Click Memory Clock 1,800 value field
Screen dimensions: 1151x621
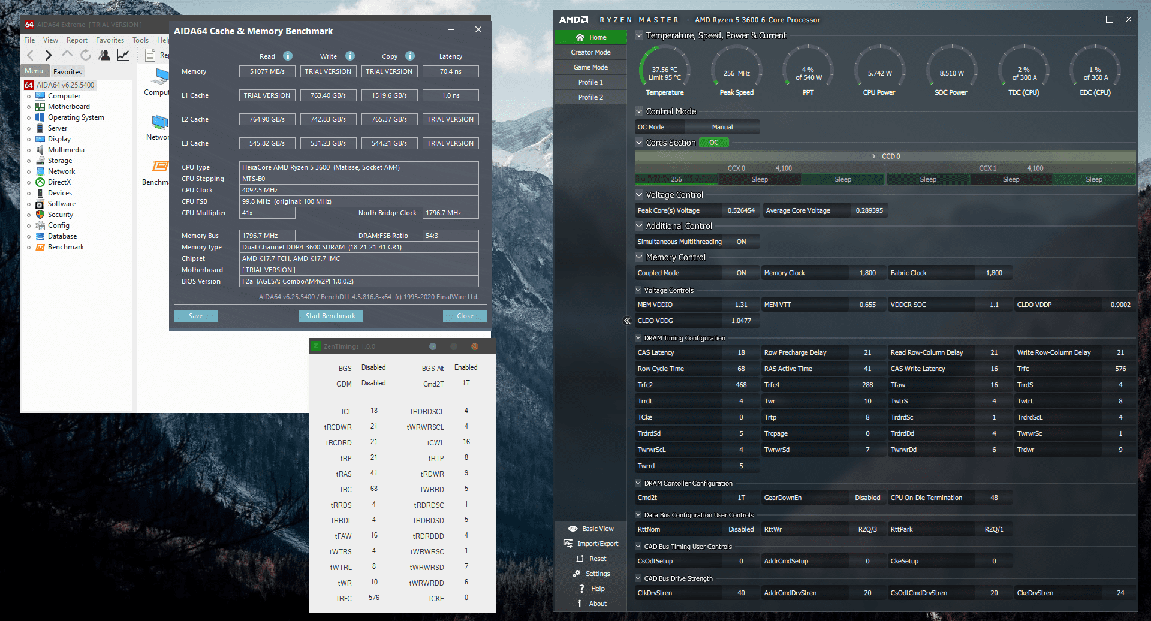(x=867, y=273)
